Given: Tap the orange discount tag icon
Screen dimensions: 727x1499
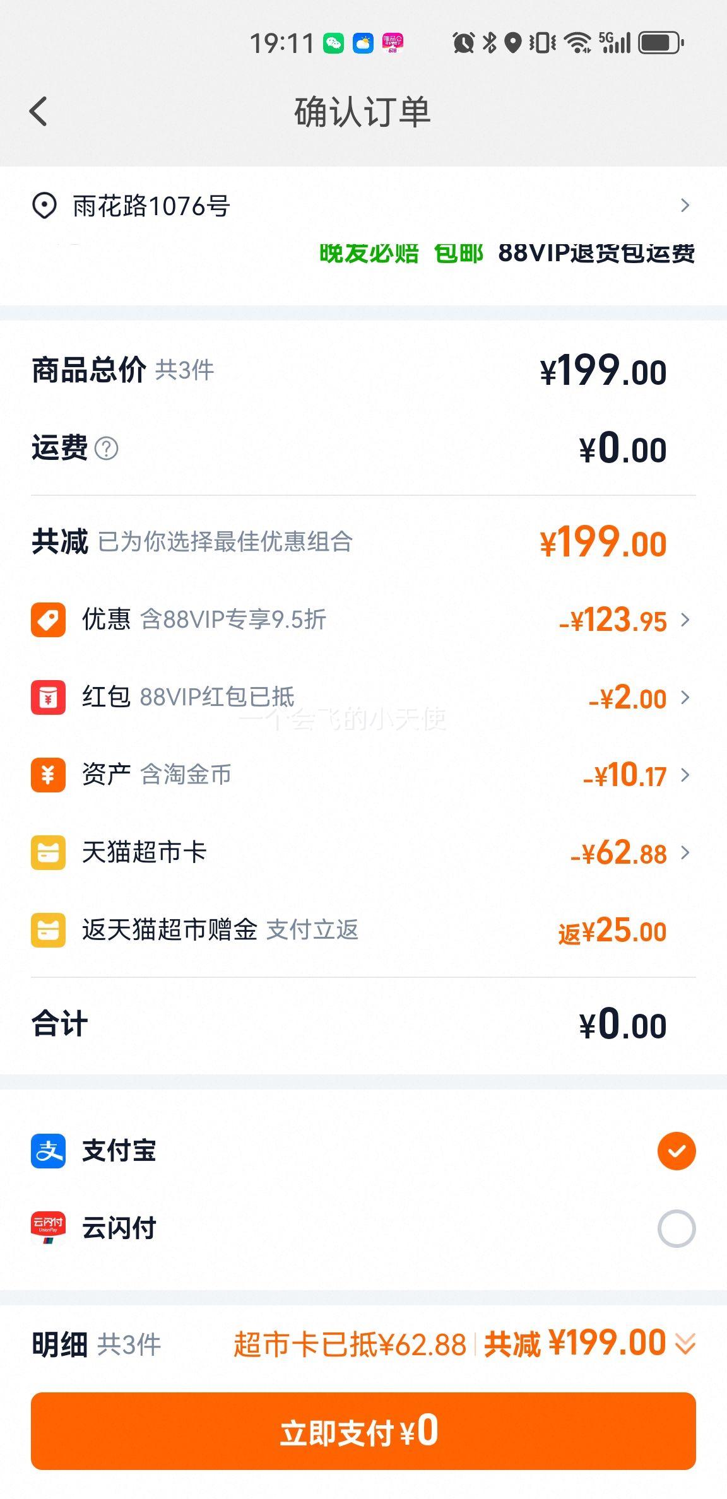Looking at the screenshot, I should point(48,620).
